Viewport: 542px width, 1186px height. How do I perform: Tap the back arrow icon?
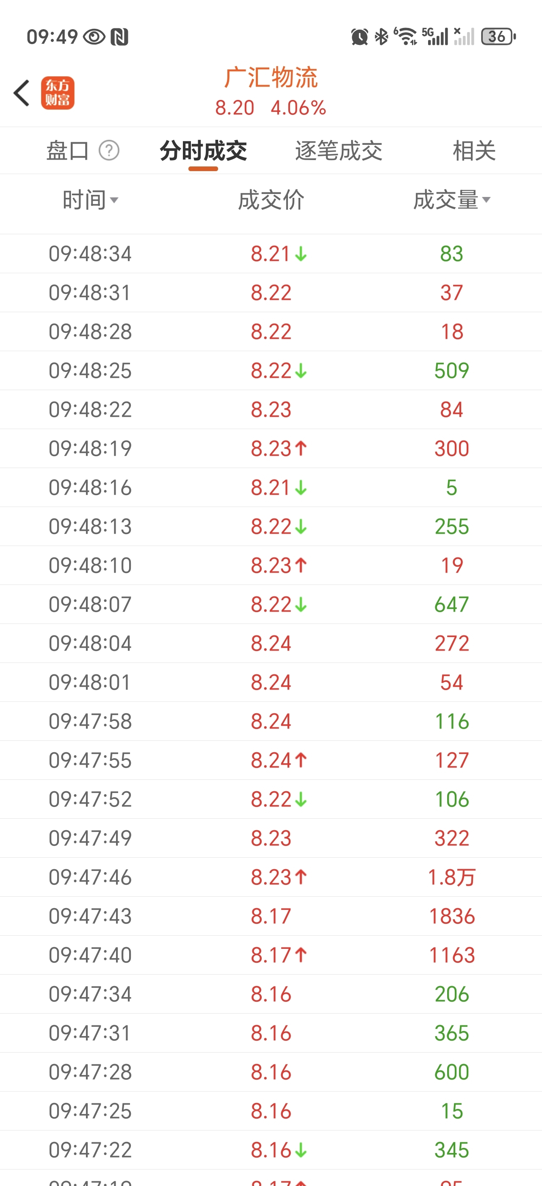(22, 93)
